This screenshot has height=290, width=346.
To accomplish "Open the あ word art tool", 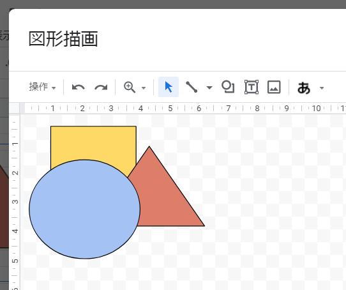I will coord(304,88).
